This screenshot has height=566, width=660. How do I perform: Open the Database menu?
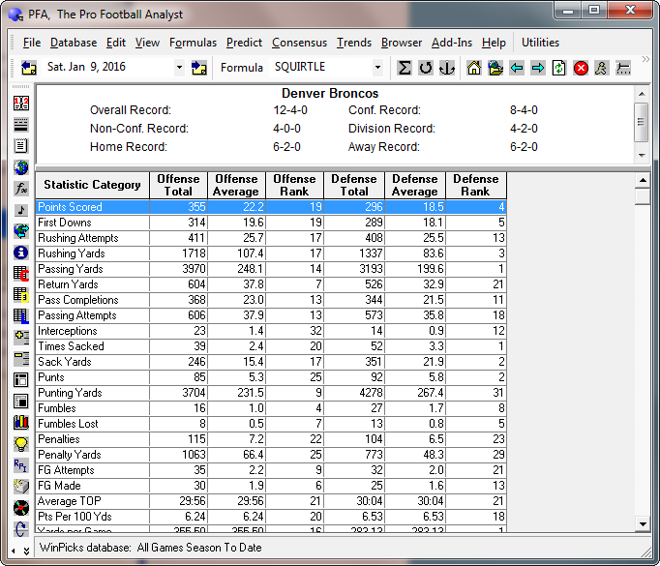coord(74,43)
